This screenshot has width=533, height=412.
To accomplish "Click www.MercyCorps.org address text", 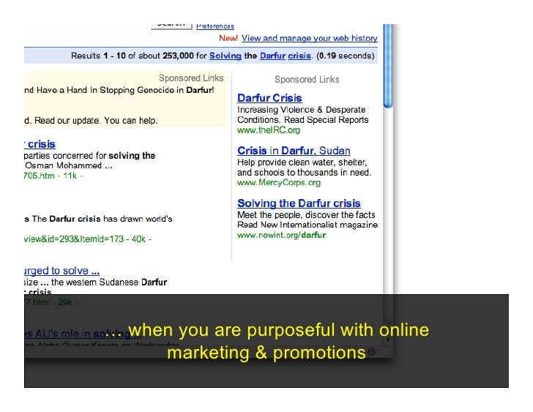I will 279,183.
